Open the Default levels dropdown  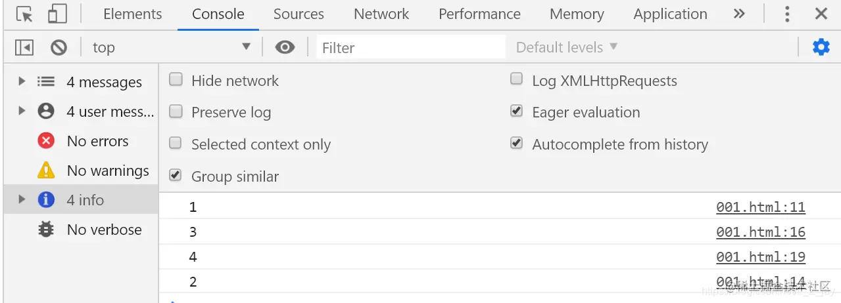pyautogui.click(x=567, y=47)
